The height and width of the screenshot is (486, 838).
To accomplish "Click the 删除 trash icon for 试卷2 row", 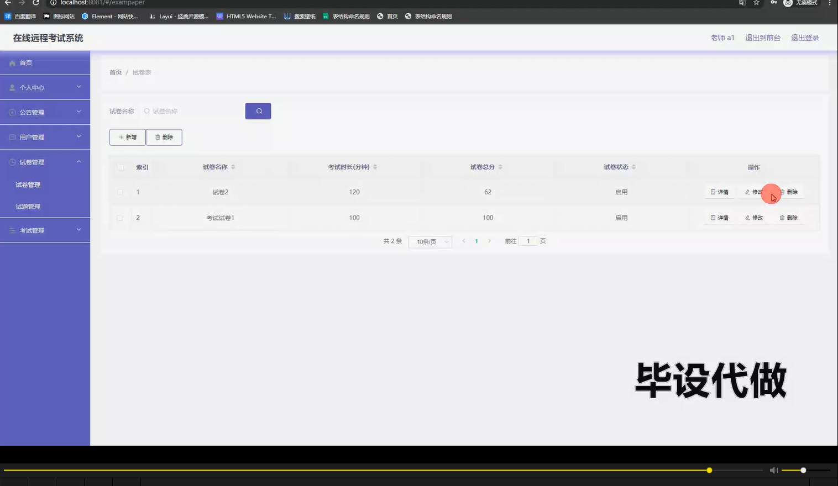I will (x=783, y=192).
